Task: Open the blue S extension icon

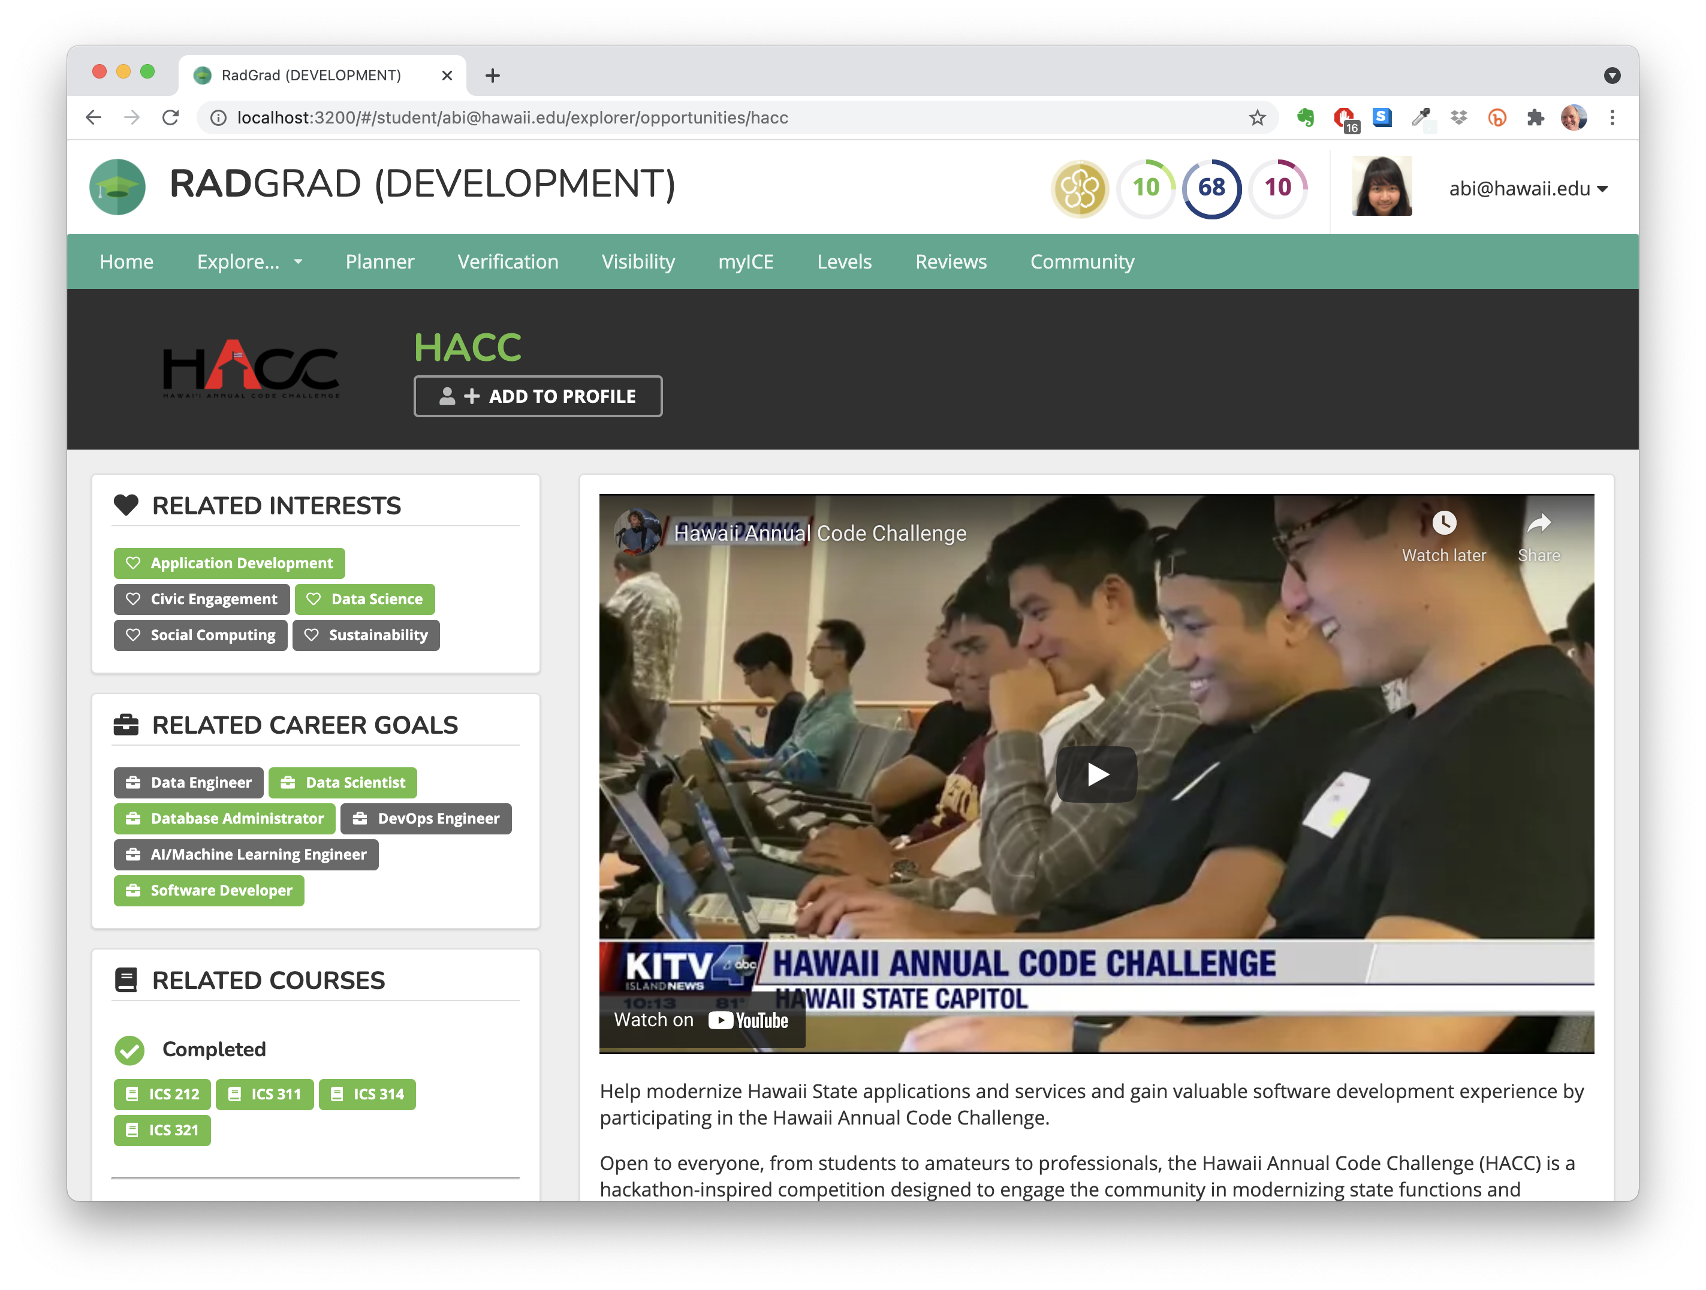Action: 1382,117
